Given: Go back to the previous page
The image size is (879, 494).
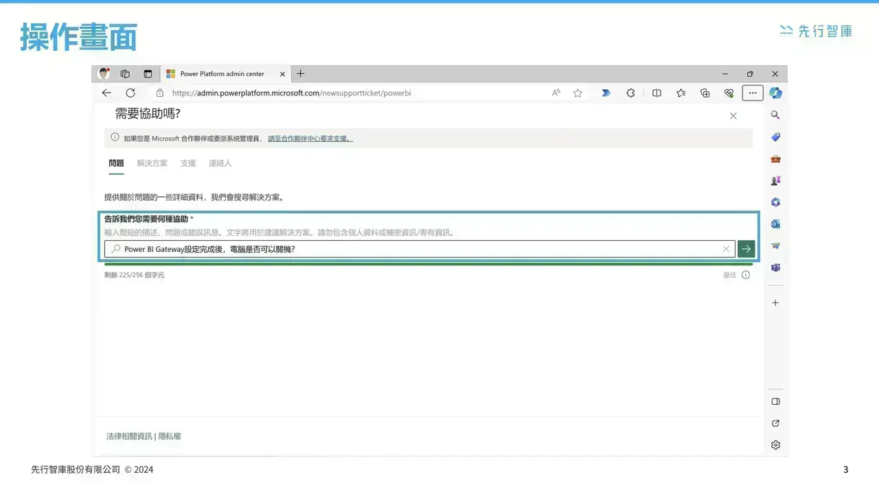Looking at the screenshot, I should pos(106,93).
